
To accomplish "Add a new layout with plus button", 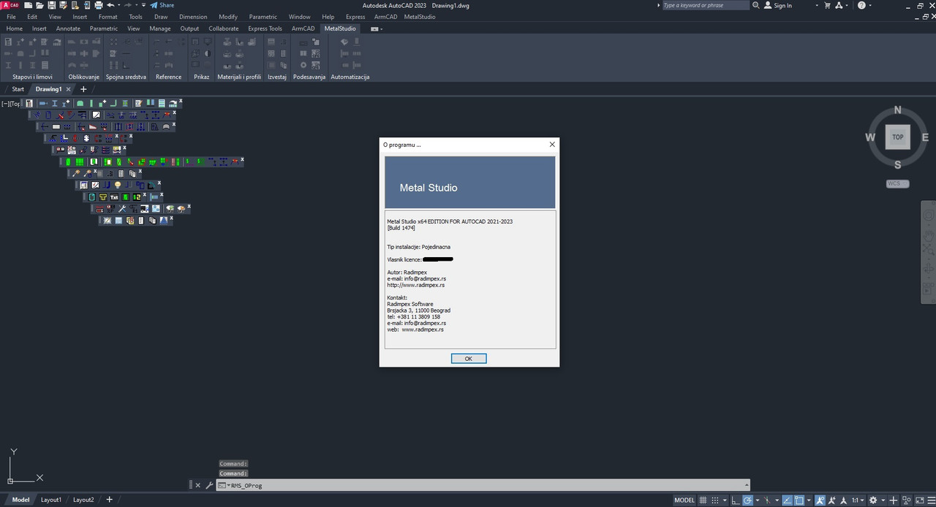I will pos(109,500).
